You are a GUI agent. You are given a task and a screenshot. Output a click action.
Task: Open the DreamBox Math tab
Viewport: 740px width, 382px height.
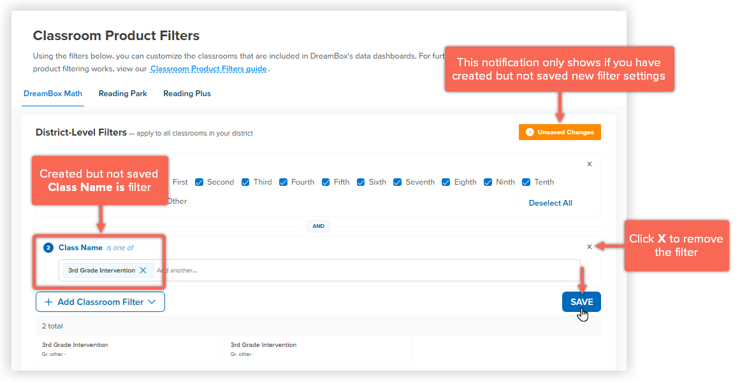click(53, 94)
